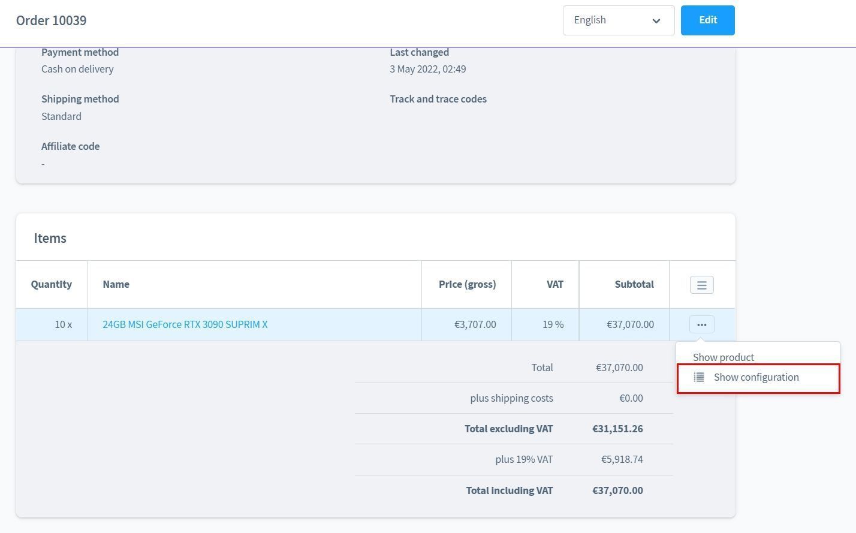Image resolution: width=856 pixels, height=533 pixels.
Task: Click the Name column header
Action: pyautogui.click(x=116, y=284)
